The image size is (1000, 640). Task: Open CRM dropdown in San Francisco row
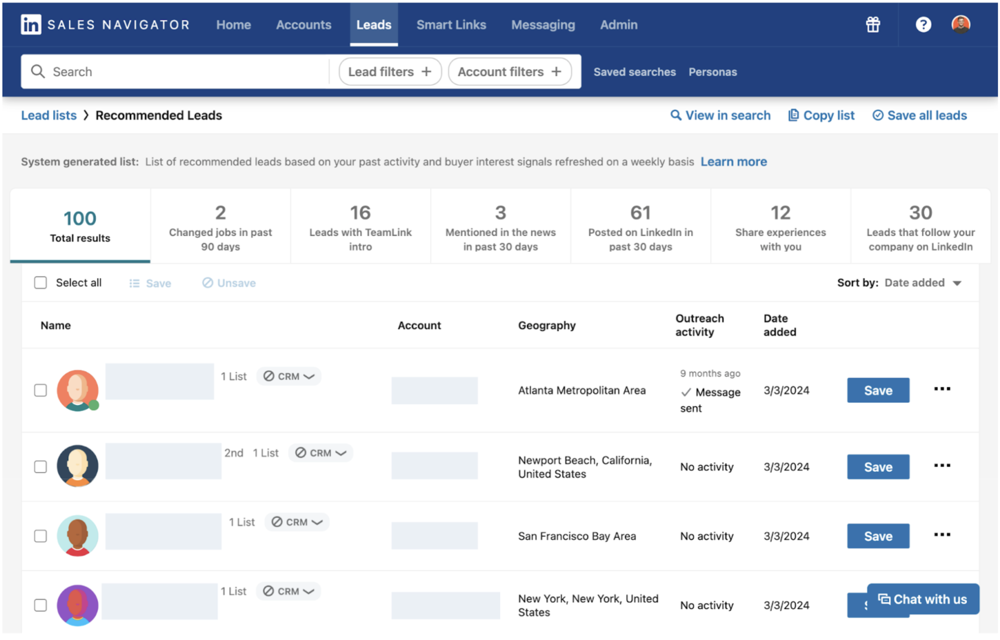(x=297, y=522)
